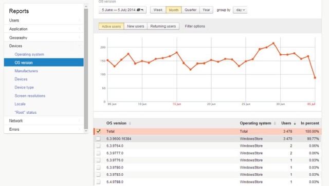Collapse the Devices report section
The width and height of the screenshot is (329, 186).
point(44,46)
